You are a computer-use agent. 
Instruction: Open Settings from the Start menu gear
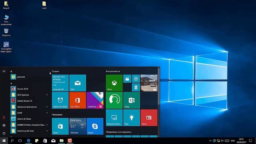[x=4, y=125]
